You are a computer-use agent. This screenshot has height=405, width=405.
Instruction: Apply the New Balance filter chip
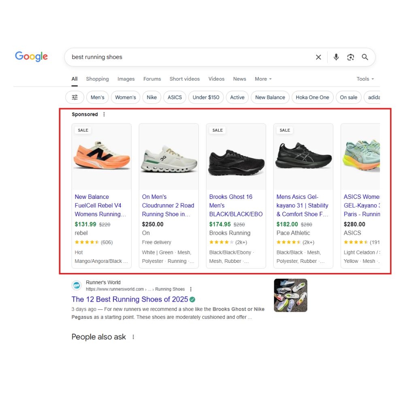coord(270,97)
